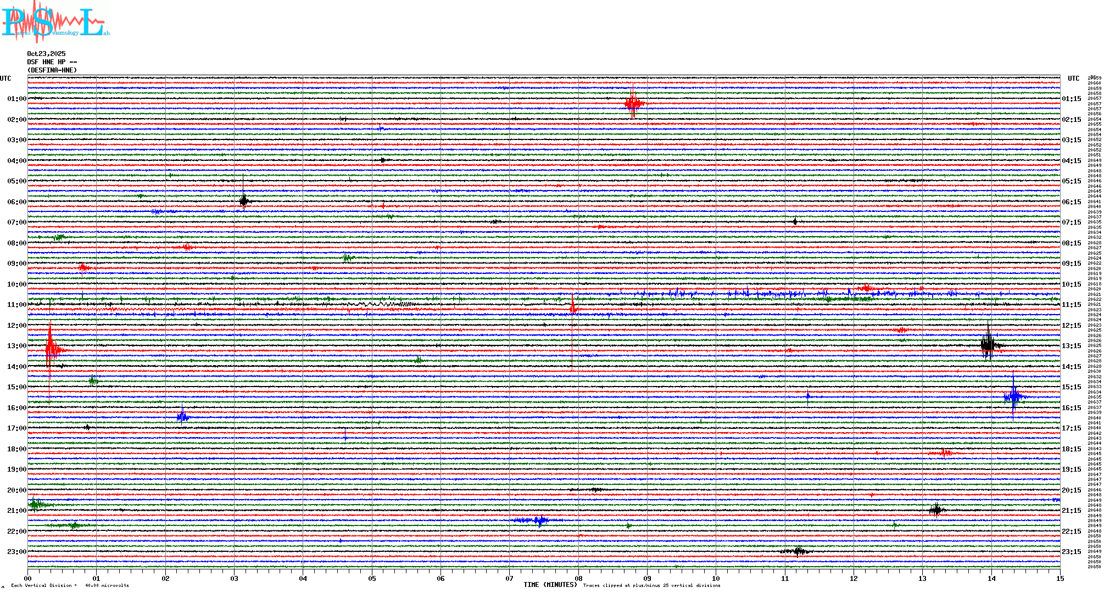Click the UTC label at top right
The height and width of the screenshot is (593, 1104).
tap(1073, 79)
